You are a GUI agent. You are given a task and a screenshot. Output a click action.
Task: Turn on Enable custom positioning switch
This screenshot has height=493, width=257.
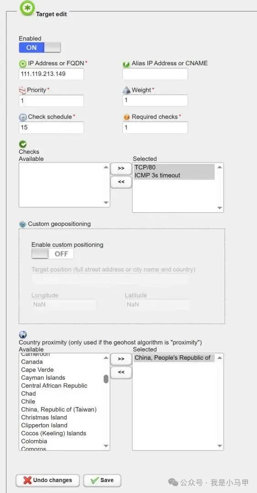click(52, 254)
